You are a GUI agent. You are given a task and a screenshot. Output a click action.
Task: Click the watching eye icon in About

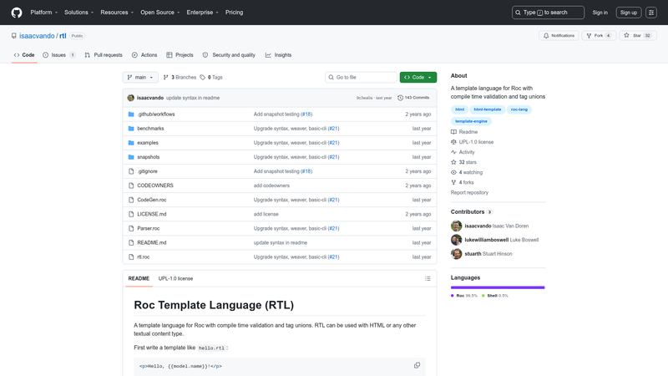453,172
